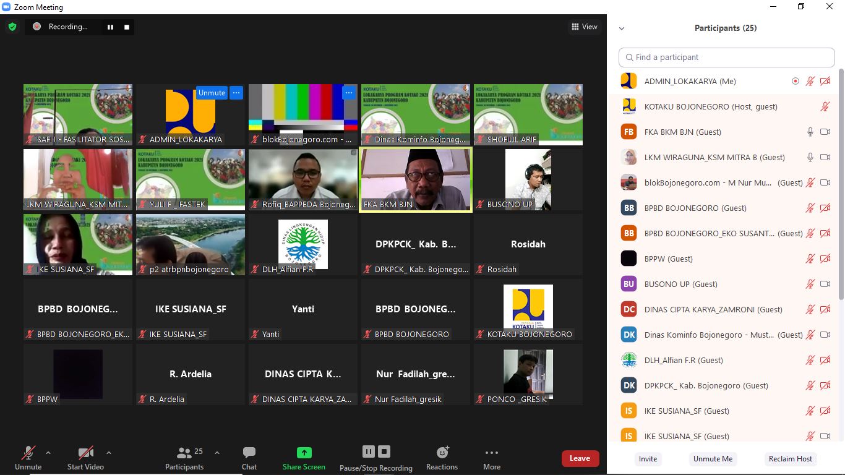This screenshot has width=845, height=475.
Task: Stop recording from top recording bar
Action: (x=127, y=27)
